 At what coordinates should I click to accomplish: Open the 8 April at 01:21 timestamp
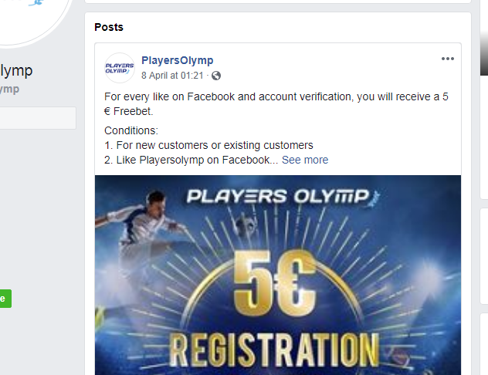[x=172, y=76]
